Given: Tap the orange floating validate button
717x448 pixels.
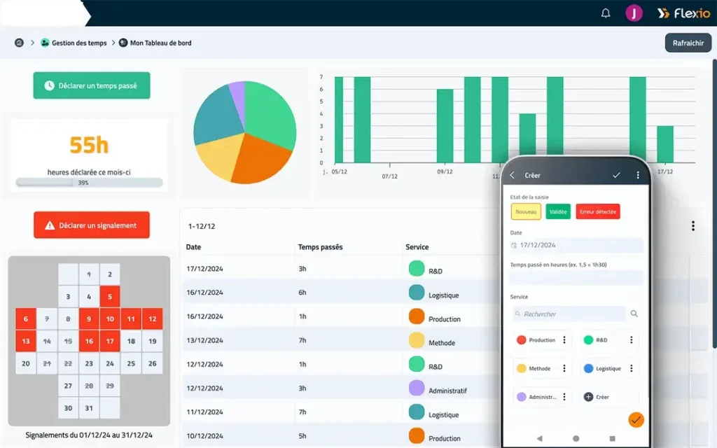Looking at the screenshot, I should click(x=636, y=419).
